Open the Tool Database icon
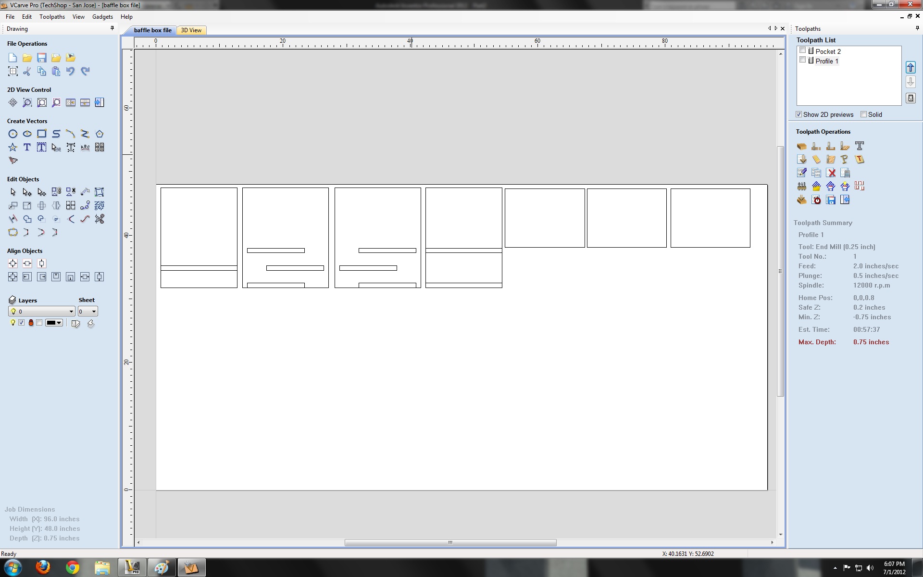 coord(801,186)
